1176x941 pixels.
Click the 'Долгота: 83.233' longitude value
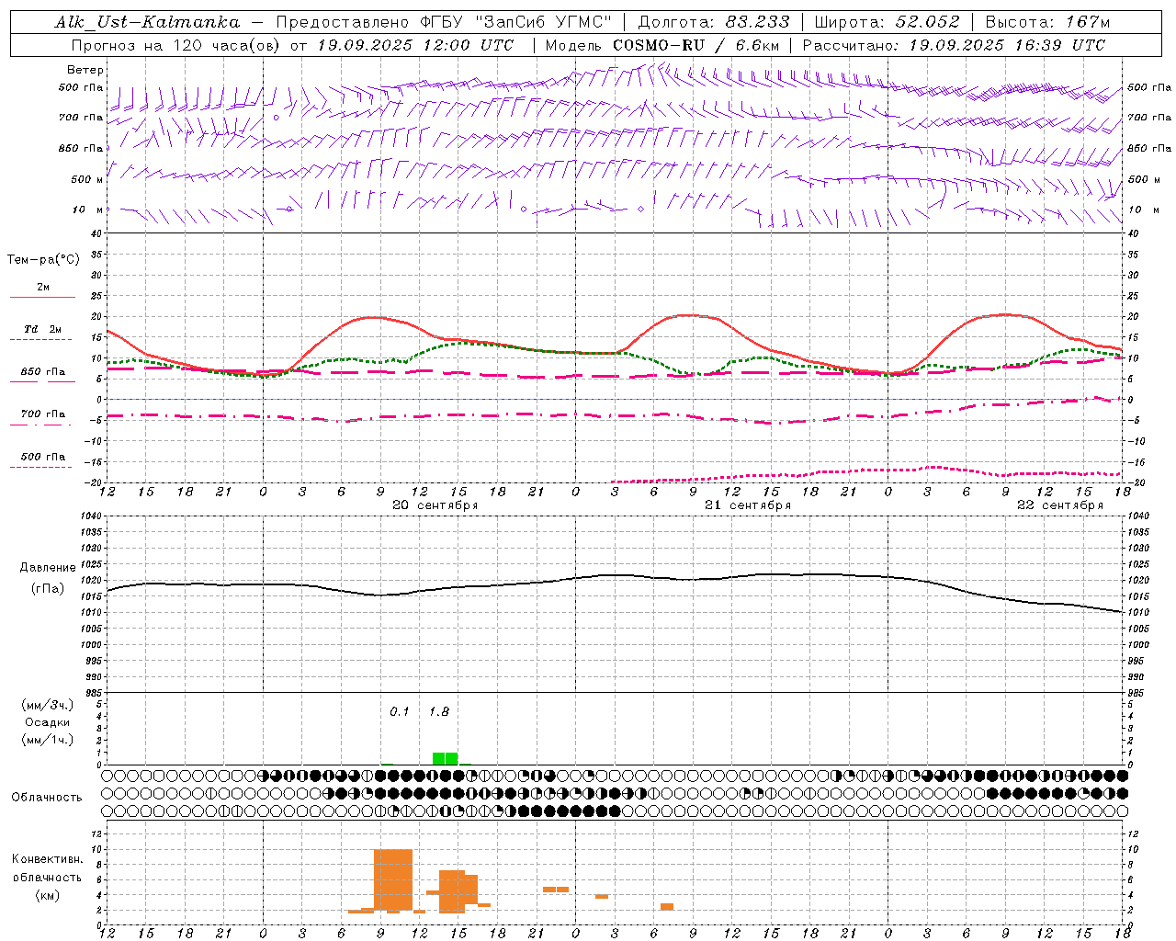pos(714,22)
